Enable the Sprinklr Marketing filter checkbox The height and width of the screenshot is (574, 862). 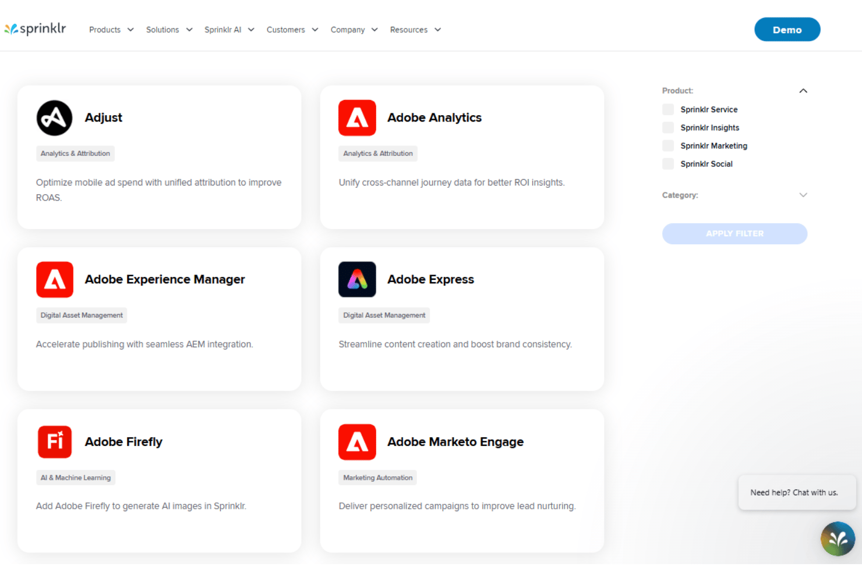point(668,145)
